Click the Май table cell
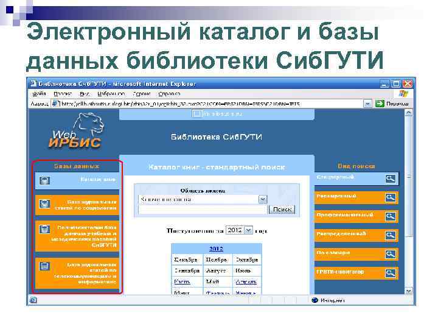 (218, 281)
